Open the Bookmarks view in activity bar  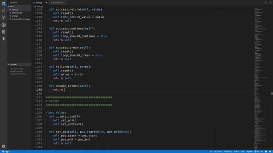(3, 39)
